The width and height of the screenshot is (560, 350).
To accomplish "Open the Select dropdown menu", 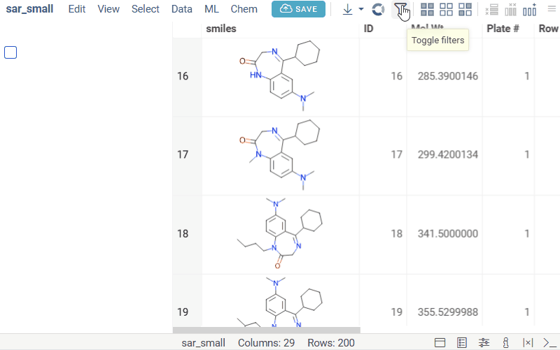I will coord(146,9).
